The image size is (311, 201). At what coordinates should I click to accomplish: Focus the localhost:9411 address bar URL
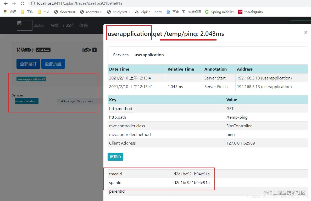point(80,3)
